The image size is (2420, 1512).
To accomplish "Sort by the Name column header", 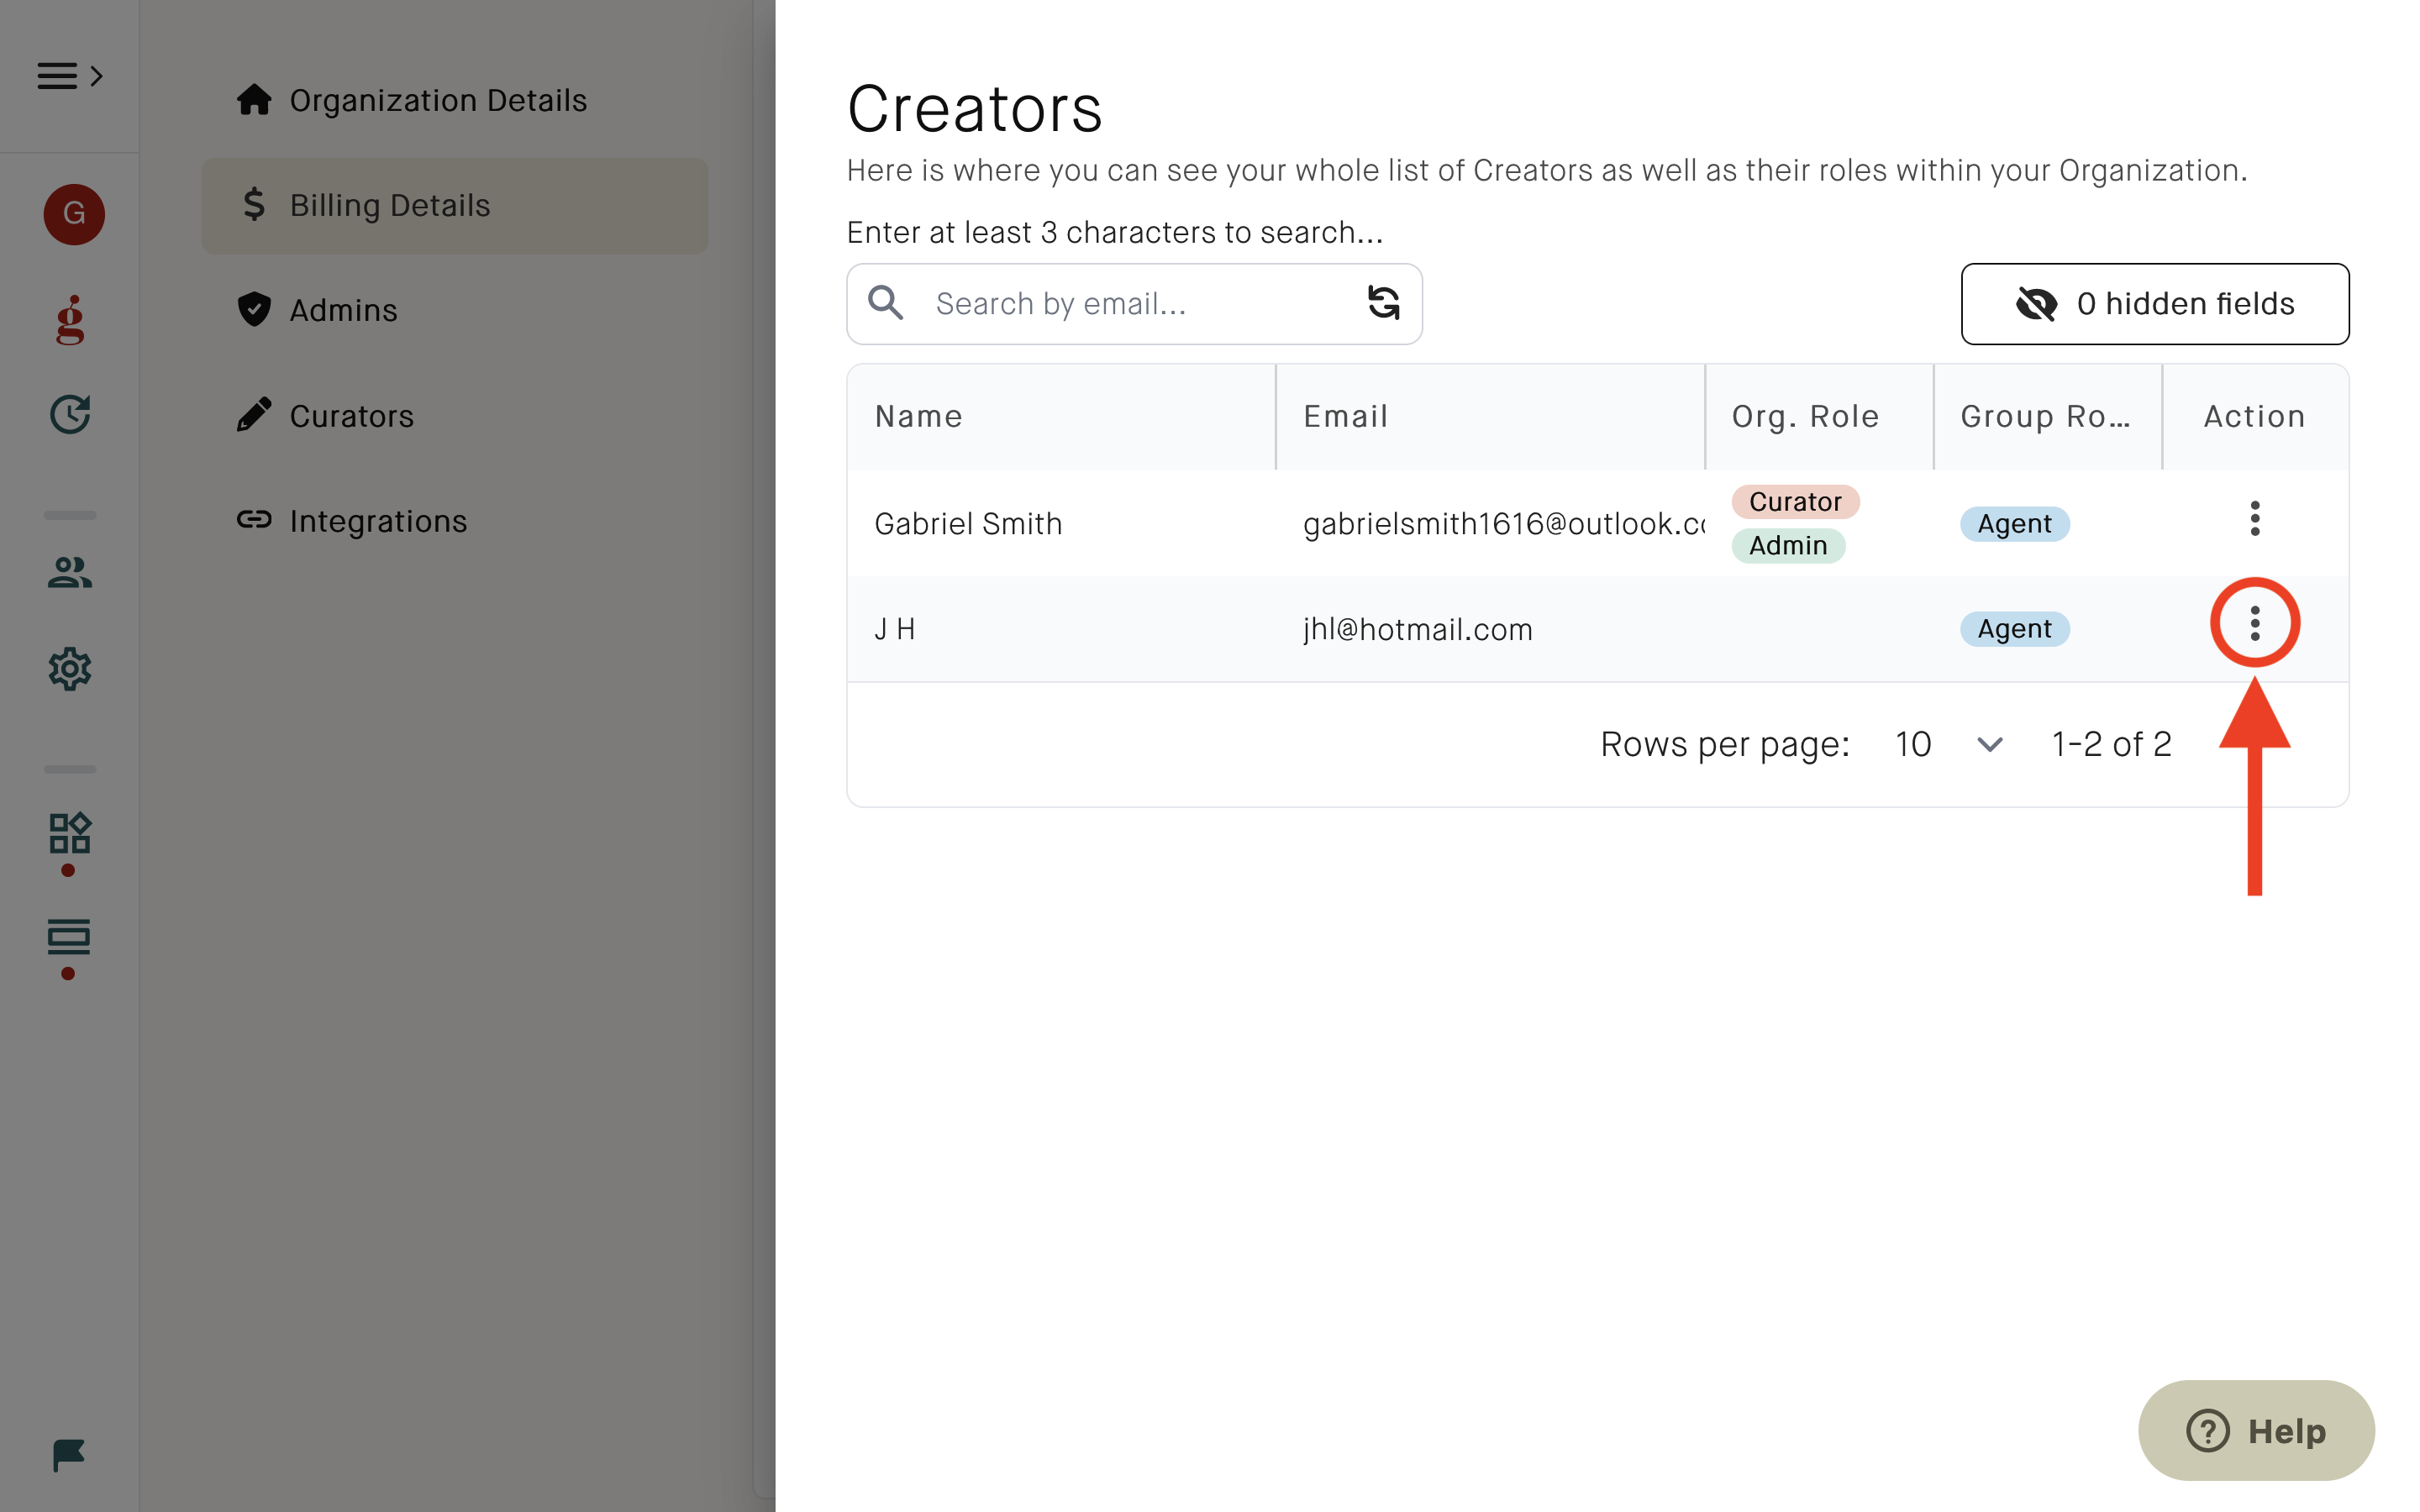I will [1061, 417].
